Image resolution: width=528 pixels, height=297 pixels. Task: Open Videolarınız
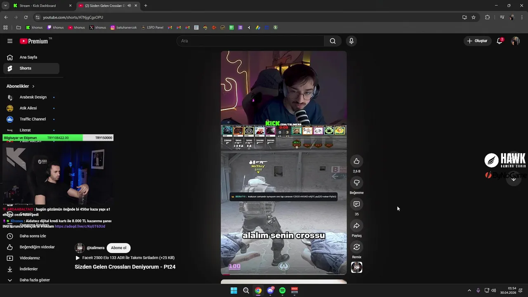click(x=31, y=258)
